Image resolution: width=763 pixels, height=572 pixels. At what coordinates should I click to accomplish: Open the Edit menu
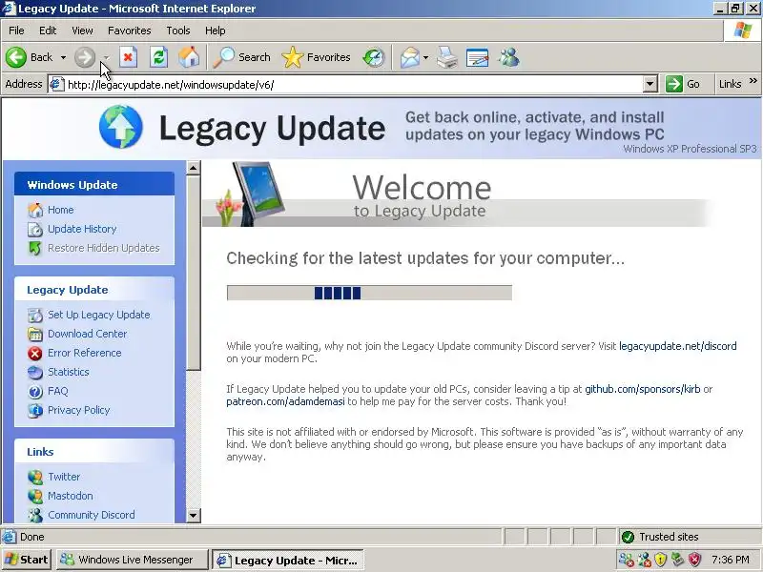(48, 31)
